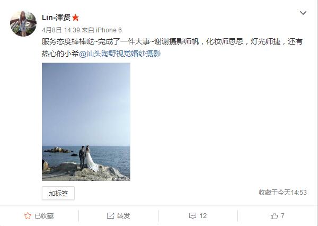Click the thumbs-up like icon
The image size is (318, 226).
click(274, 215)
